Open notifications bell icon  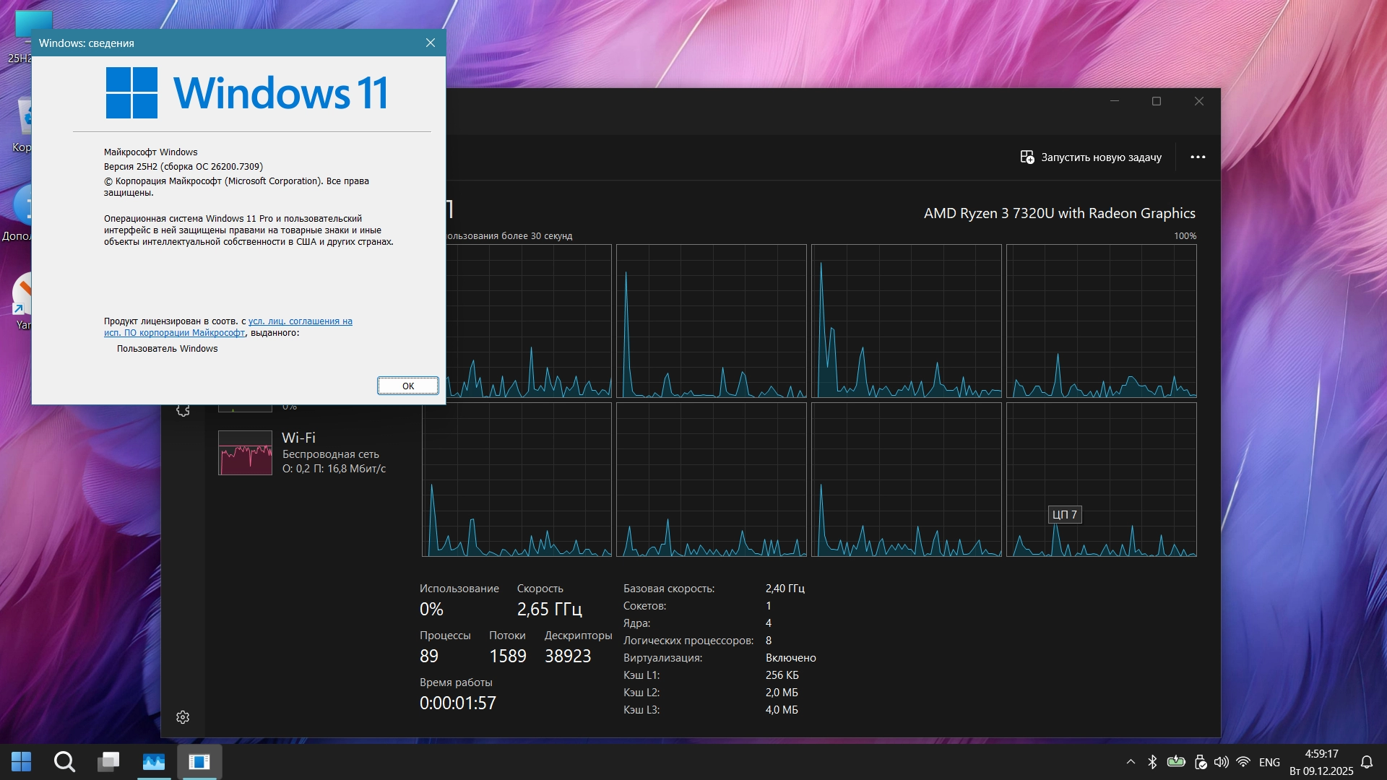tap(1367, 762)
